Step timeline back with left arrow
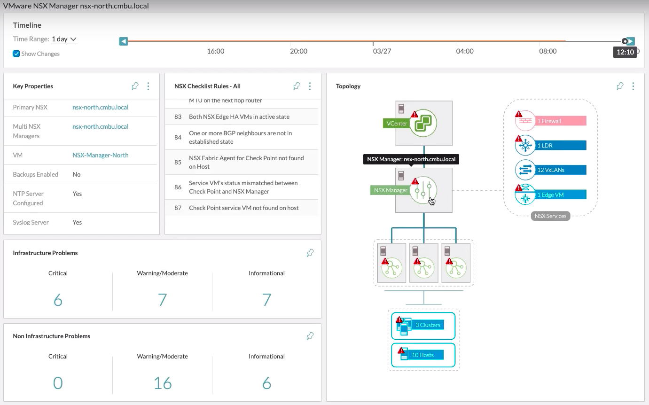This screenshot has height=405, width=649. 124,41
